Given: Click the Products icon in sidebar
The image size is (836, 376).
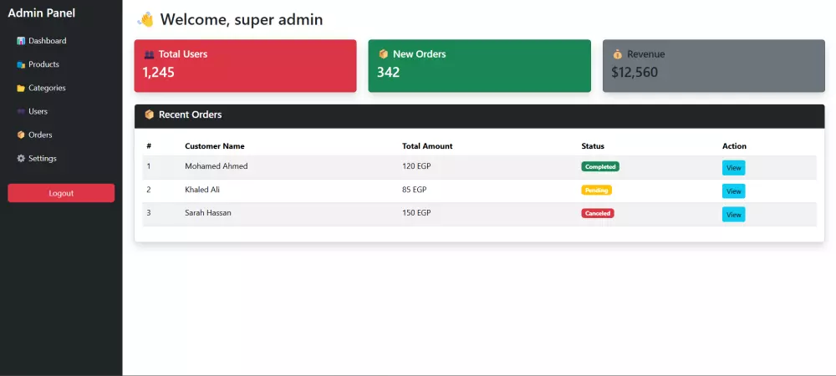Looking at the screenshot, I should [21, 64].
